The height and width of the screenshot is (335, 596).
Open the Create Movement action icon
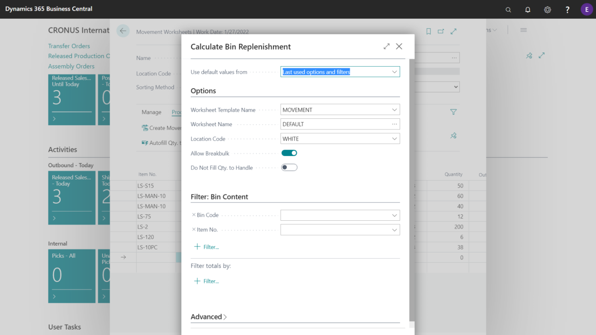[x=145, y=128]
